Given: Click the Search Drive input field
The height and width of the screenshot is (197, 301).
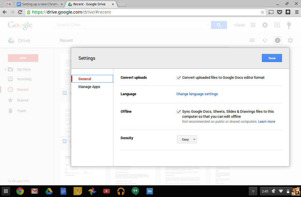Looking at the screenshot, I should coord(131,25).
